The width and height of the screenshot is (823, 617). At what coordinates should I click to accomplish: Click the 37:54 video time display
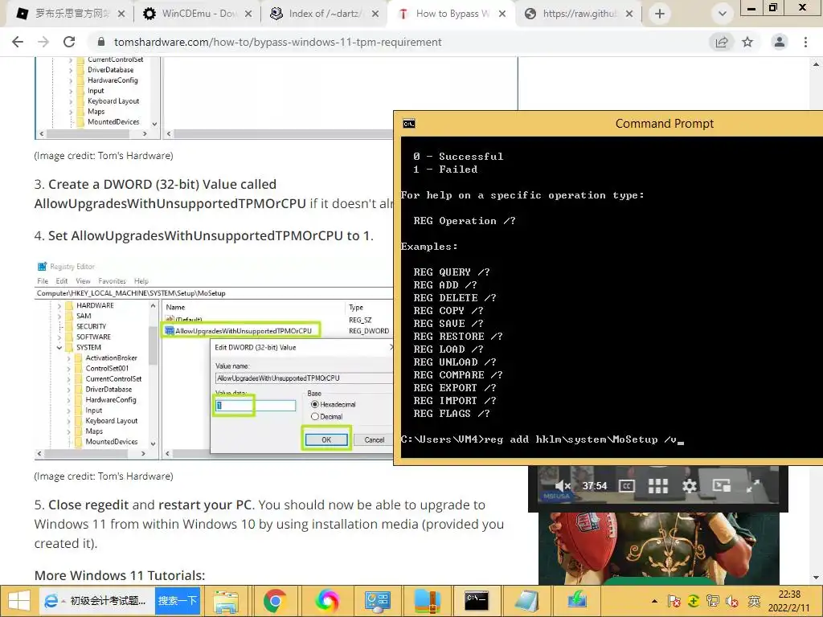[594, 486]
